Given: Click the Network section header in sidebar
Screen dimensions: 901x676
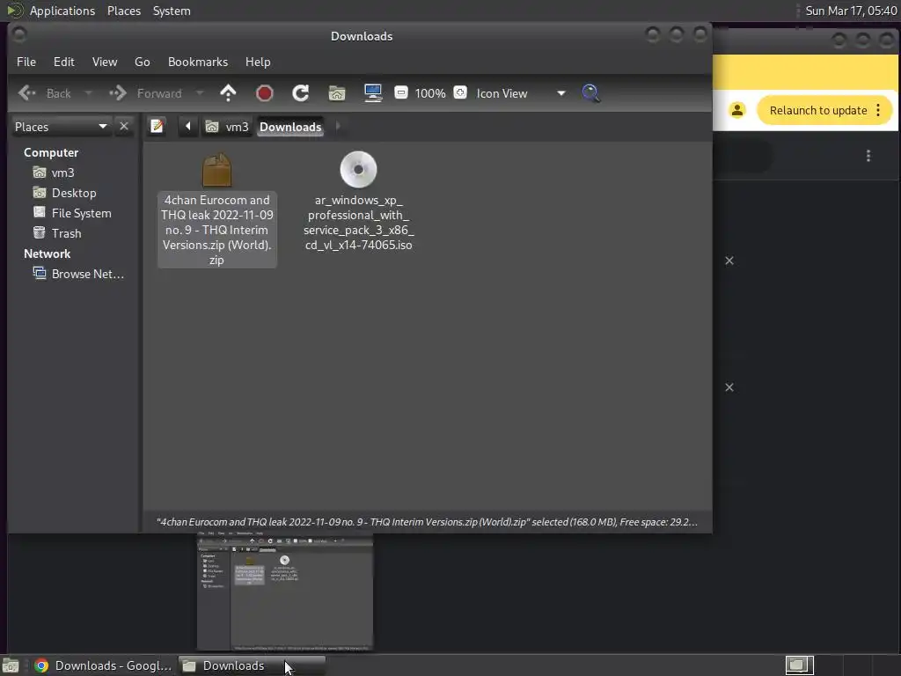Looking at the screenshot, I should click(x=47, y=253).
